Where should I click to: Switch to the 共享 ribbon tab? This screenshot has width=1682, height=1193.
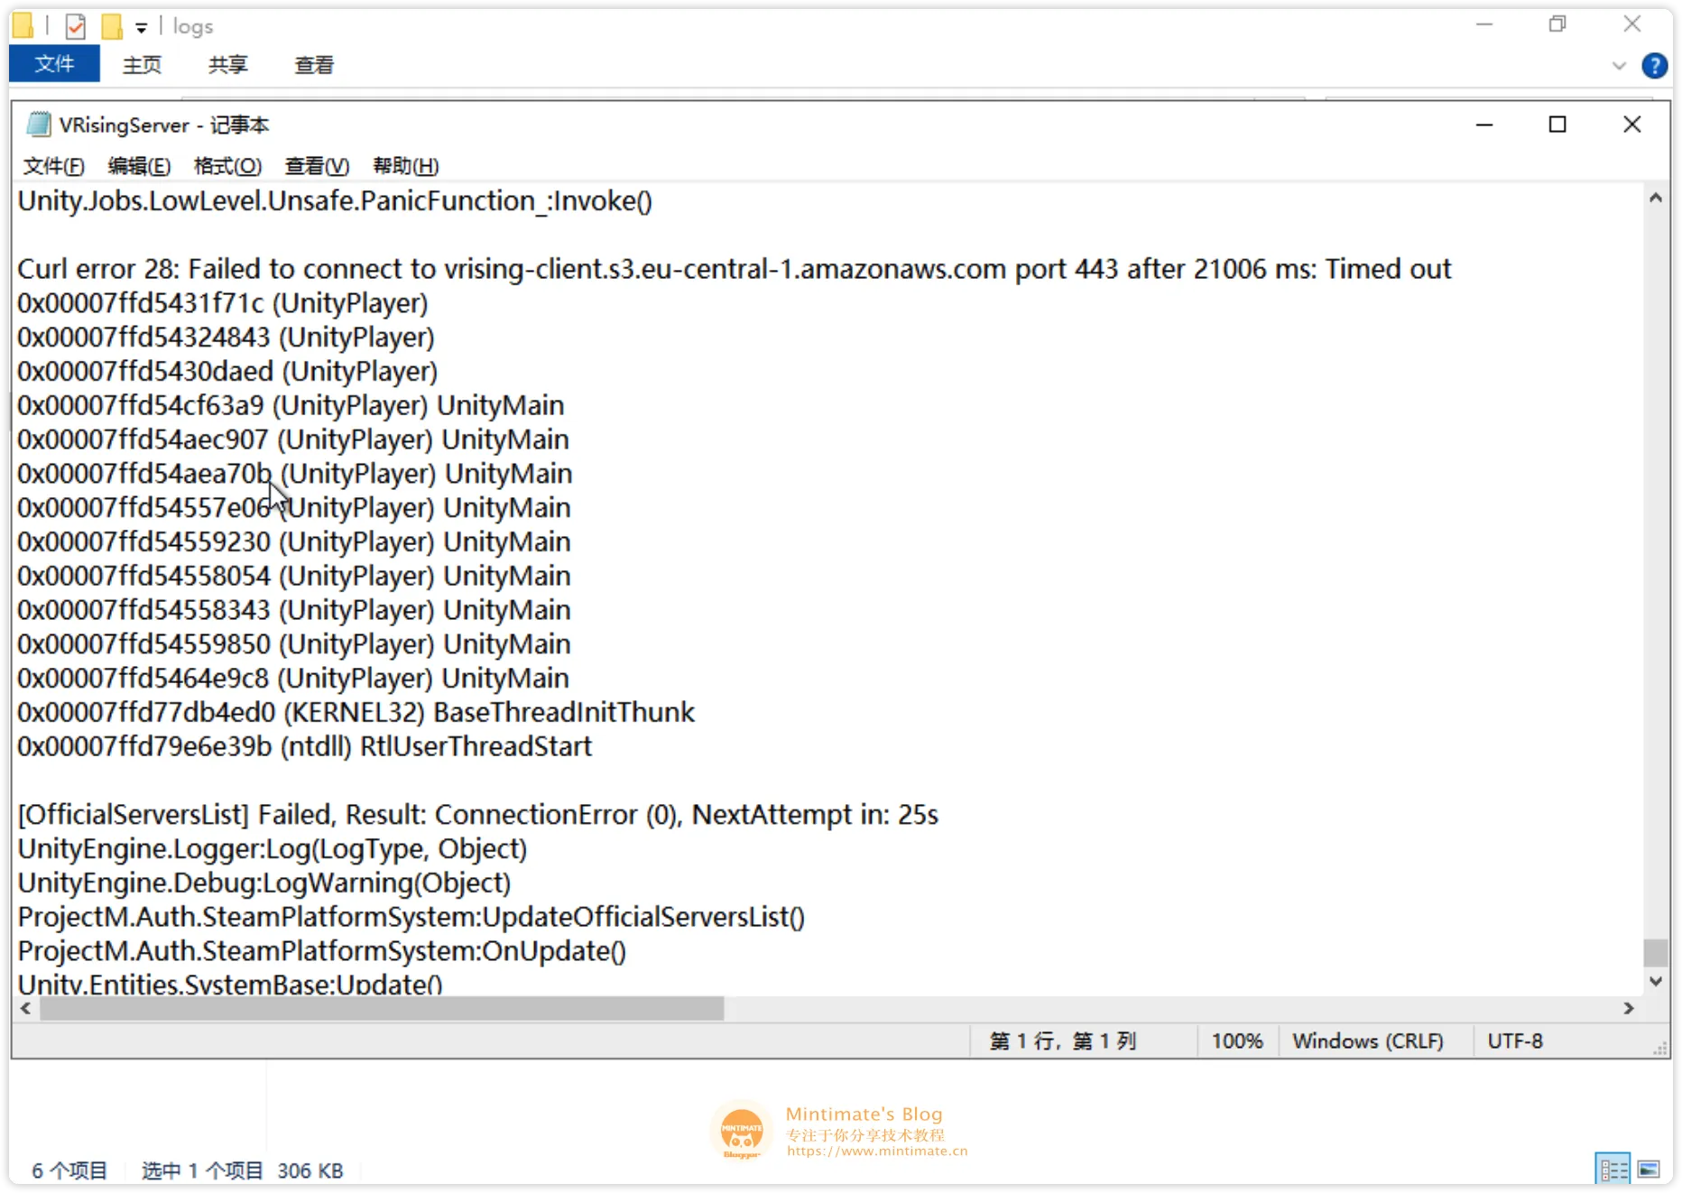pyautogui.click(x=227, y=65)
